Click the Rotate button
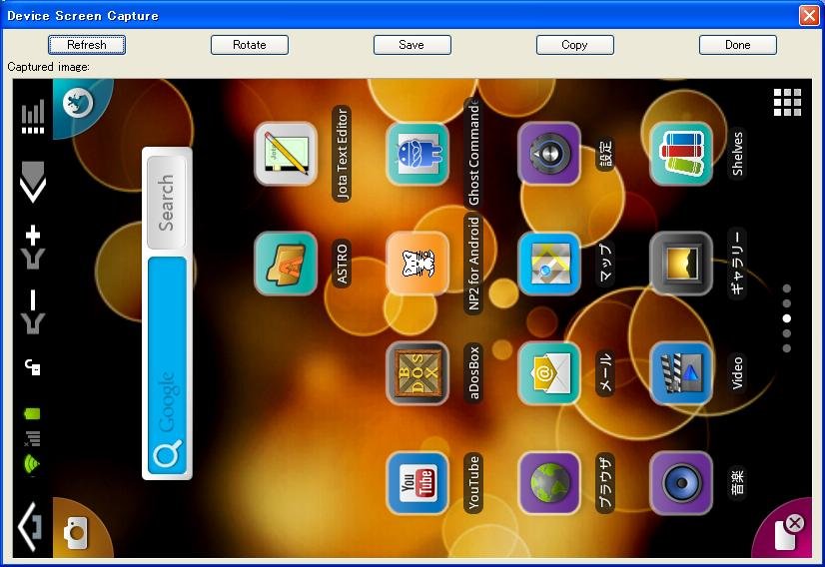The height and width of the screenshot is (567, 825). point(250,45)
